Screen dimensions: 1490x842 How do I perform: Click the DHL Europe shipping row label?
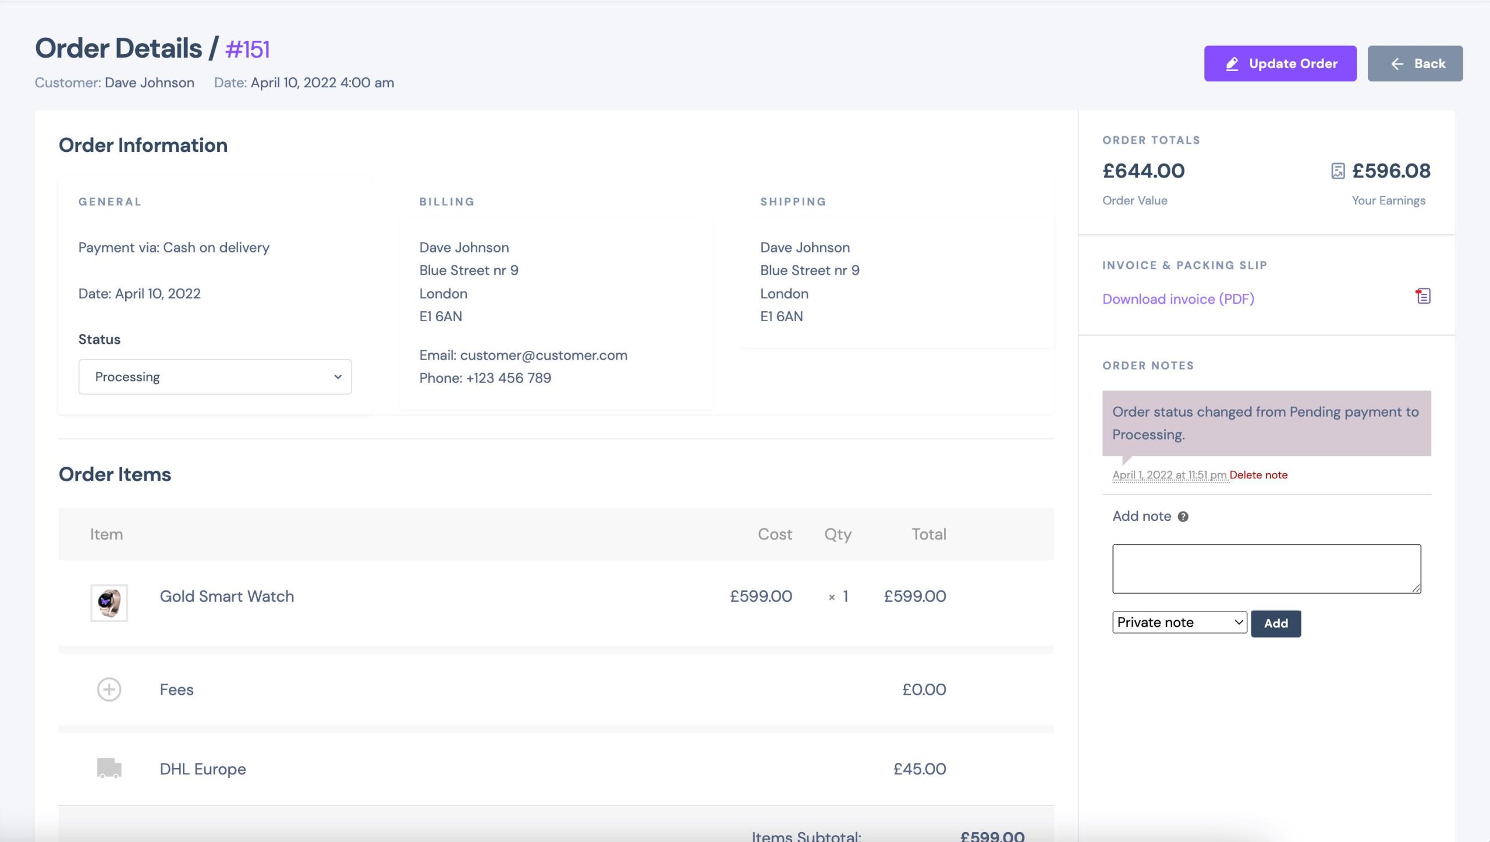203,769
